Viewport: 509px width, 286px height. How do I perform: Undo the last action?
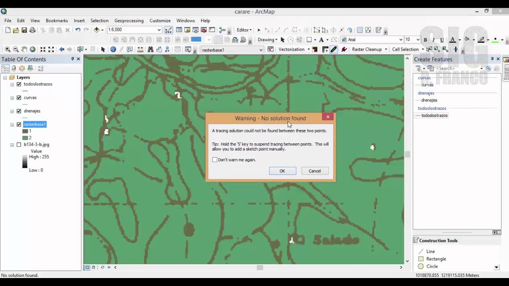(x=78, y=30)
